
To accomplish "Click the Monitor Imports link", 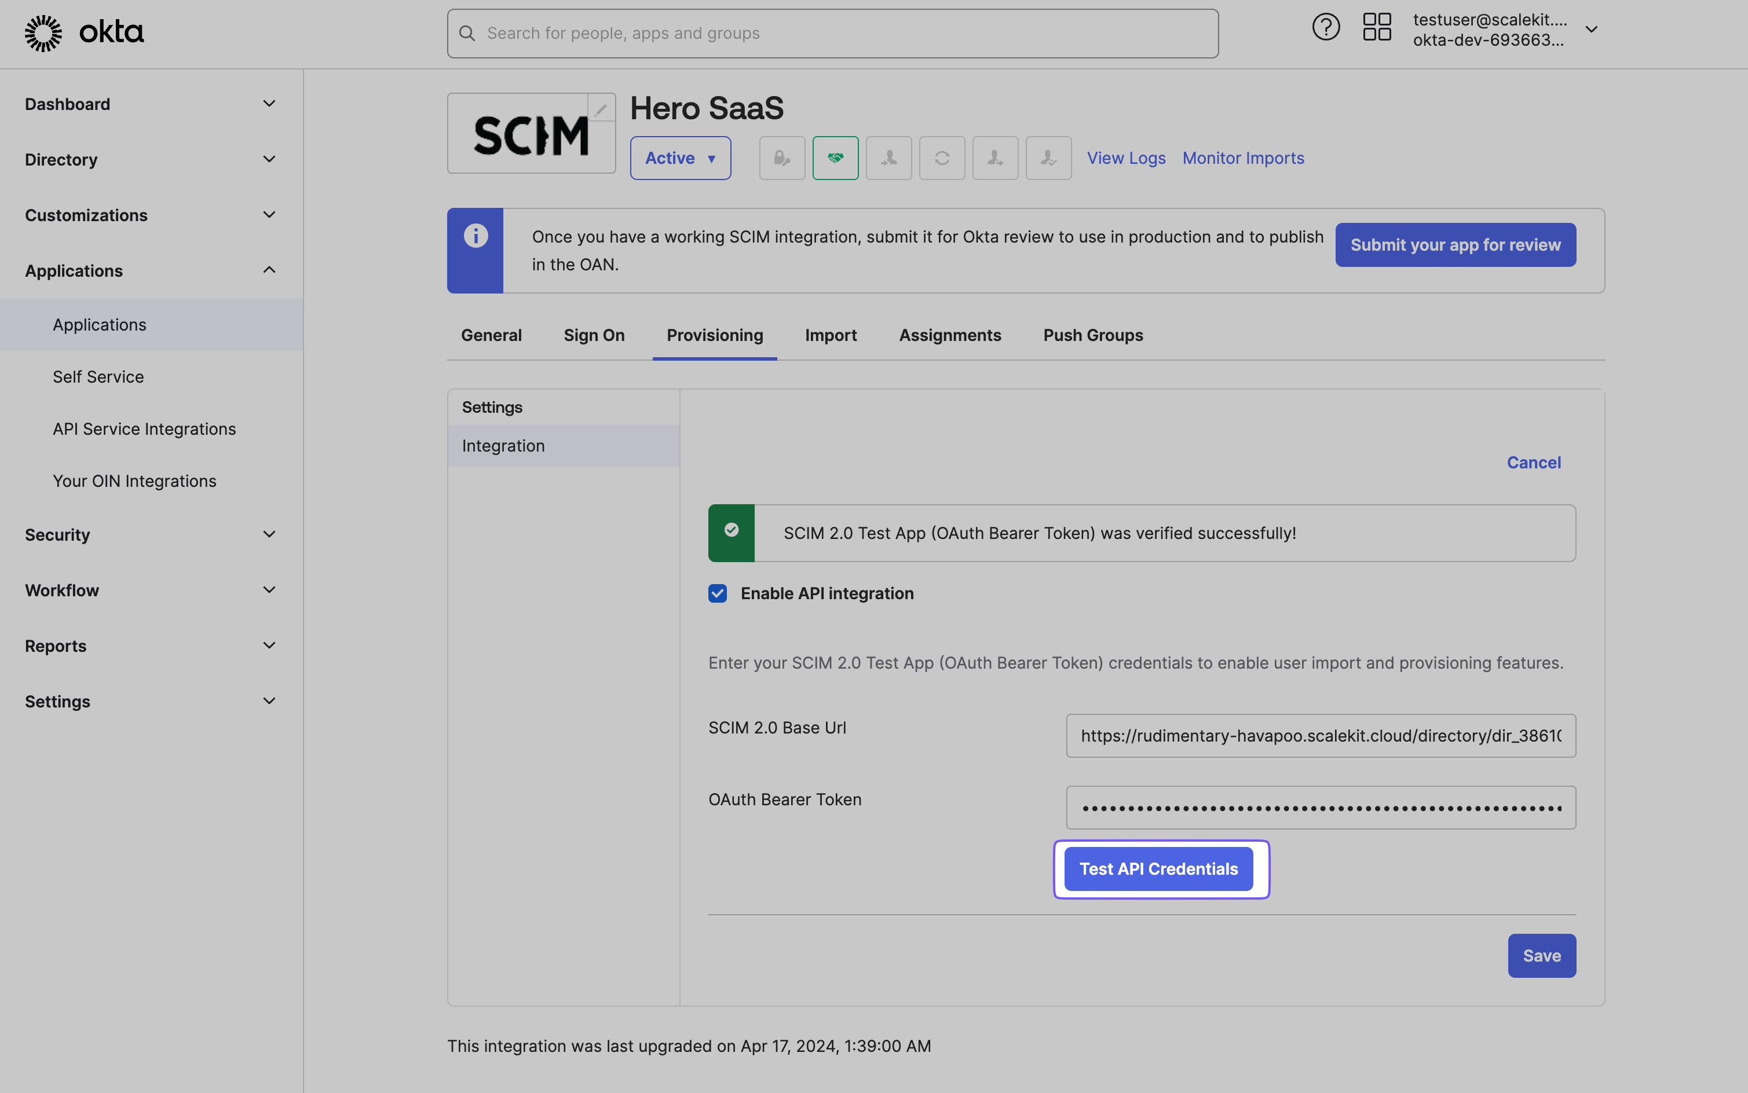I will [1243, 157].
